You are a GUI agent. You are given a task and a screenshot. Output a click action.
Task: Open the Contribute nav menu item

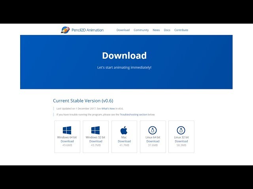pos(181,30)
